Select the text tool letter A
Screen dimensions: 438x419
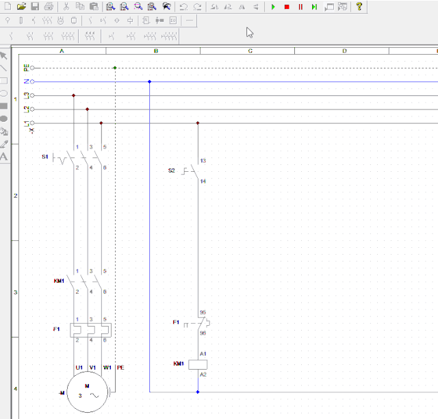[3, 156]
